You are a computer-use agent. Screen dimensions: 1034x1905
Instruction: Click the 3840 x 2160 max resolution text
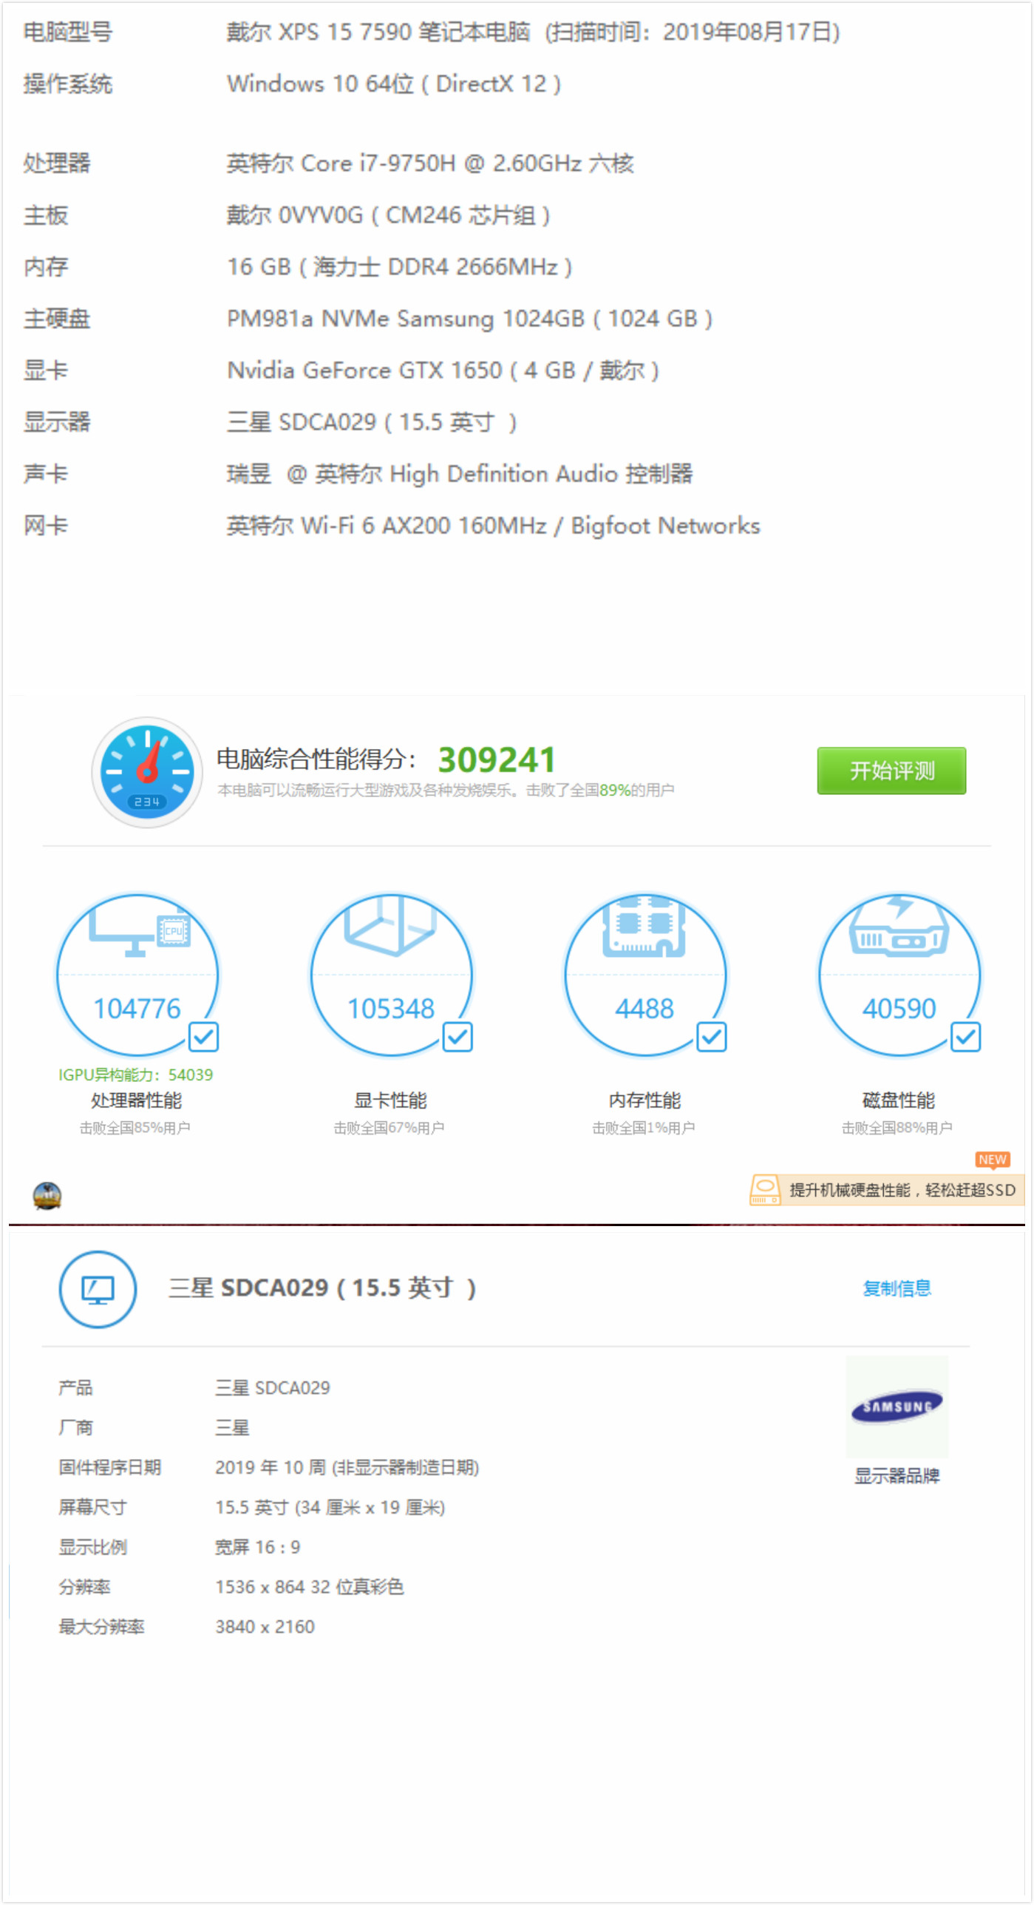pos(265,1627)
